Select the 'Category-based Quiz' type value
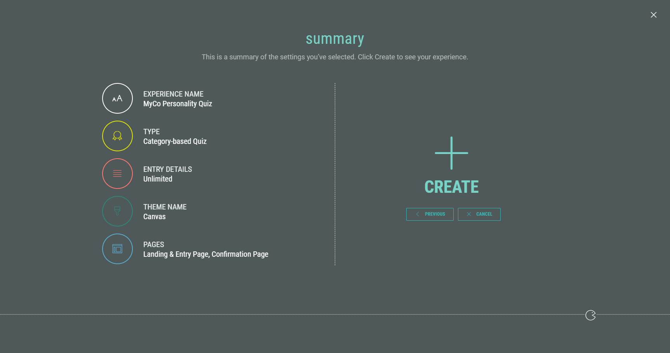Image resolution: width=670 pixels, height=353 pixels. 175,142
